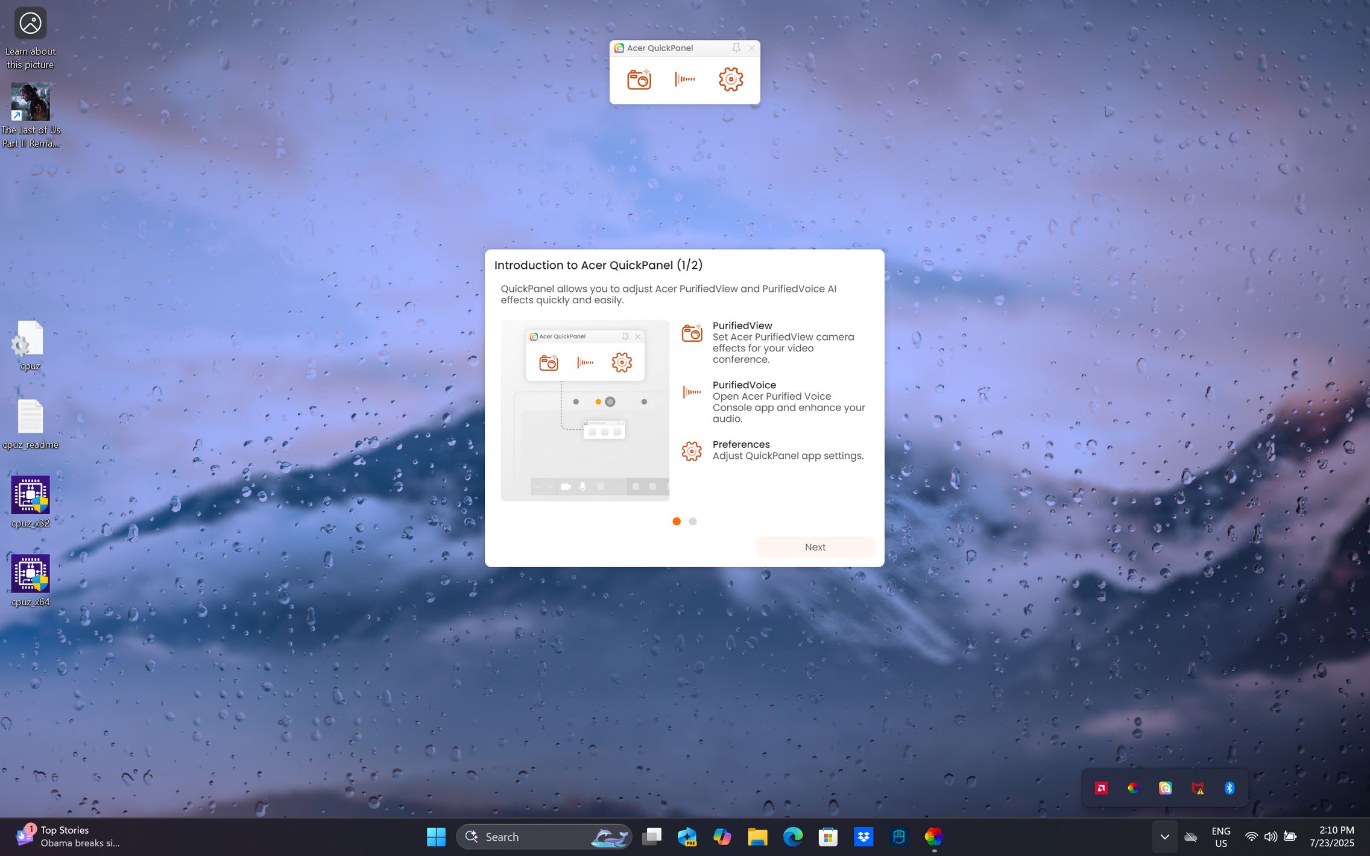Open the volume speaker tray icon
The height and width of the screenshot is (856, 1370).
[1271, 837]
